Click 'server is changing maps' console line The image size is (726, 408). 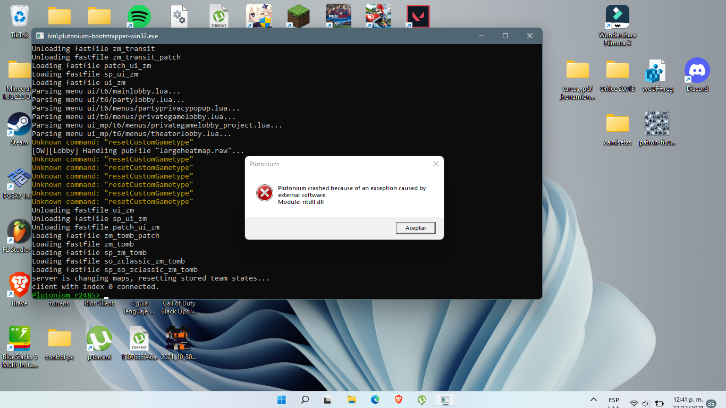pos(151,278)
